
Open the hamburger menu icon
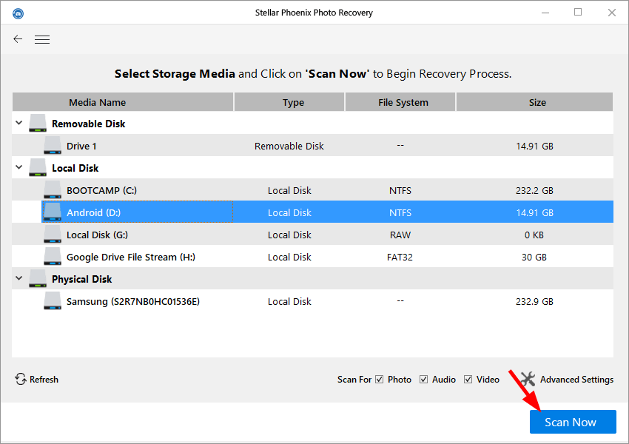[x=42, y=39]
